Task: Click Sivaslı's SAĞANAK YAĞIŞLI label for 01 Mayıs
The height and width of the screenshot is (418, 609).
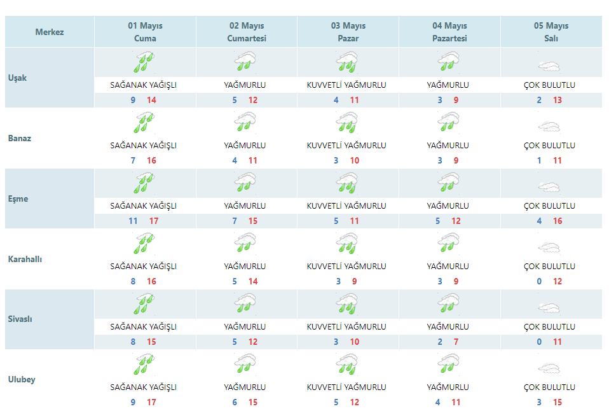Action: click(x=143, y=326)
